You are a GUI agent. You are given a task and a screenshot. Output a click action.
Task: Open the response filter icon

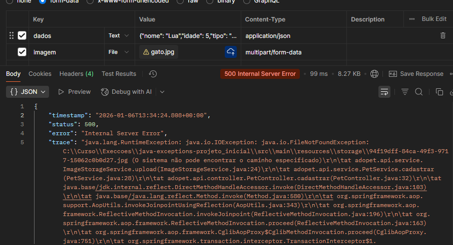click(405, 92)
